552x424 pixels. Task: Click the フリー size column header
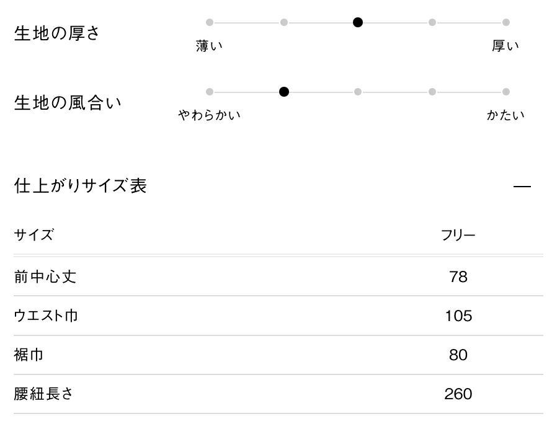[x=458, y=236]
